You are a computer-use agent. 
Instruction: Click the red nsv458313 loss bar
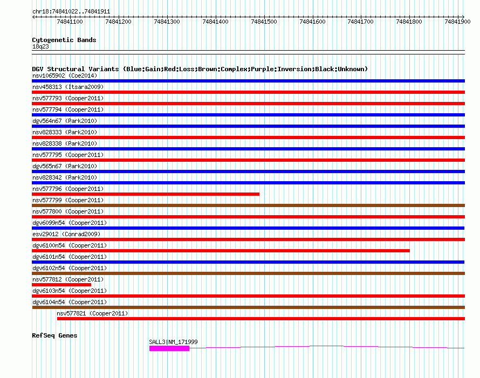pos(248,92)
